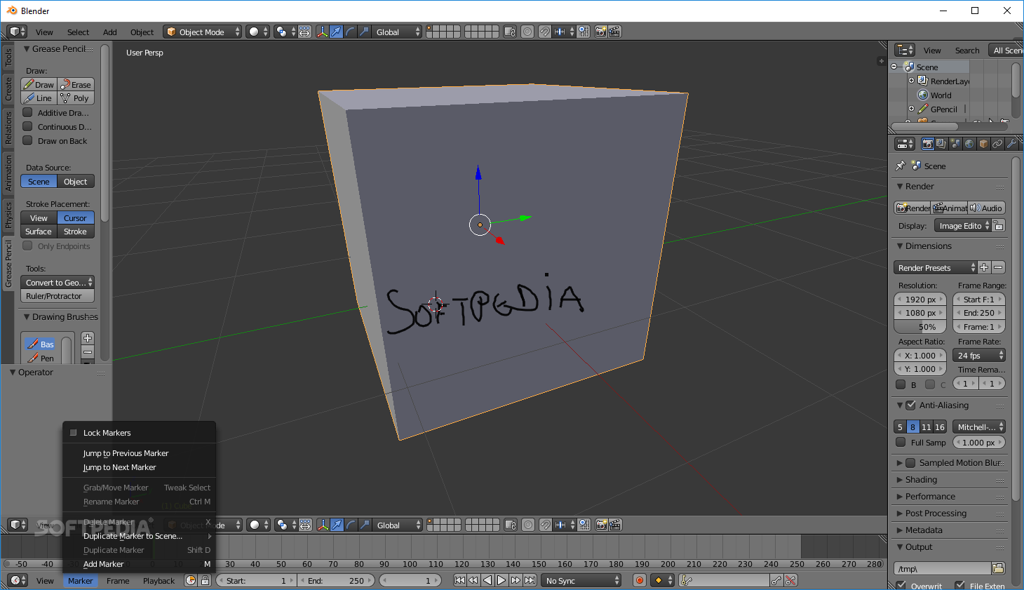This screenshot has width=1024, height=590.
Task: Choose Add Marker from the menu
Action: click(x=103, y=564)
